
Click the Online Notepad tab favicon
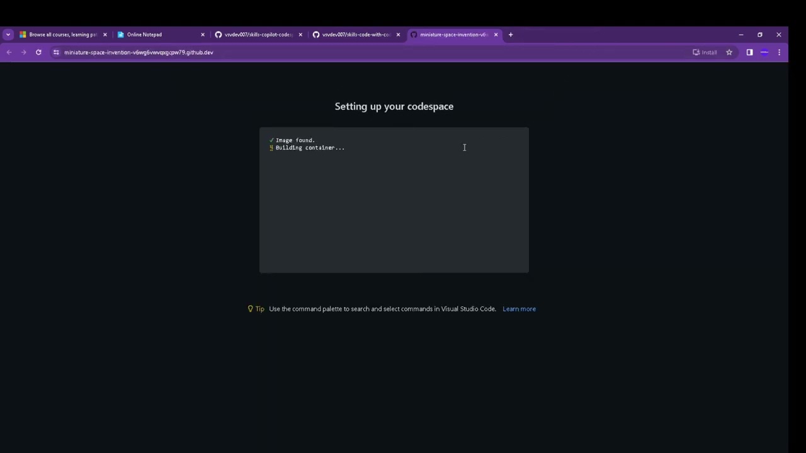tap(120, 35)
